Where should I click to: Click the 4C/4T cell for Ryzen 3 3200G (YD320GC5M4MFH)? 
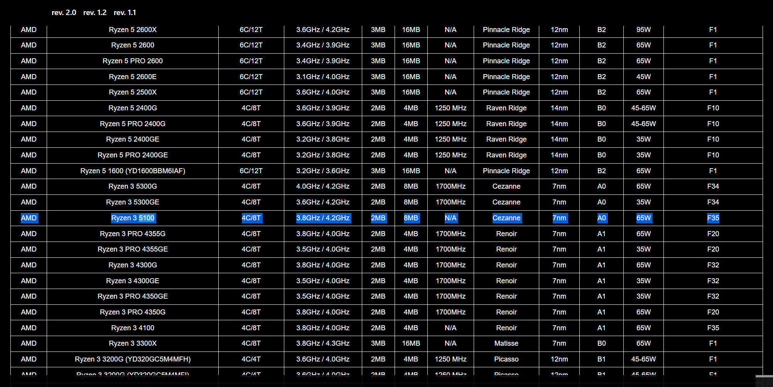point(251,359)
